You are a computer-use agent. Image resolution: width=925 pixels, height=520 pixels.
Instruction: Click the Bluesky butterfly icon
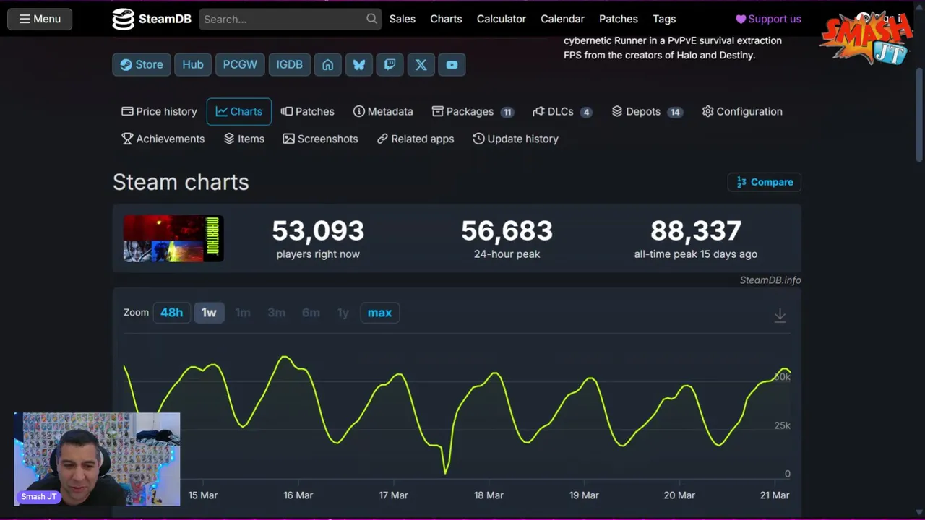359,64
